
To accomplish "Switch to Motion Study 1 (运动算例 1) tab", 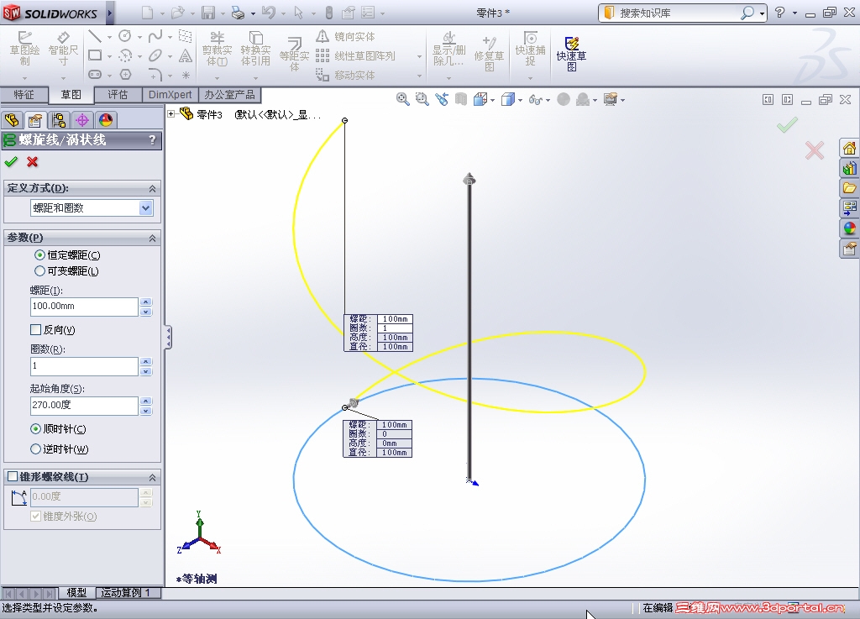I will (x=128, y=593).
